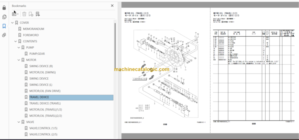
Task: Click the find current bookmark icon
Action: pos(37,14)
